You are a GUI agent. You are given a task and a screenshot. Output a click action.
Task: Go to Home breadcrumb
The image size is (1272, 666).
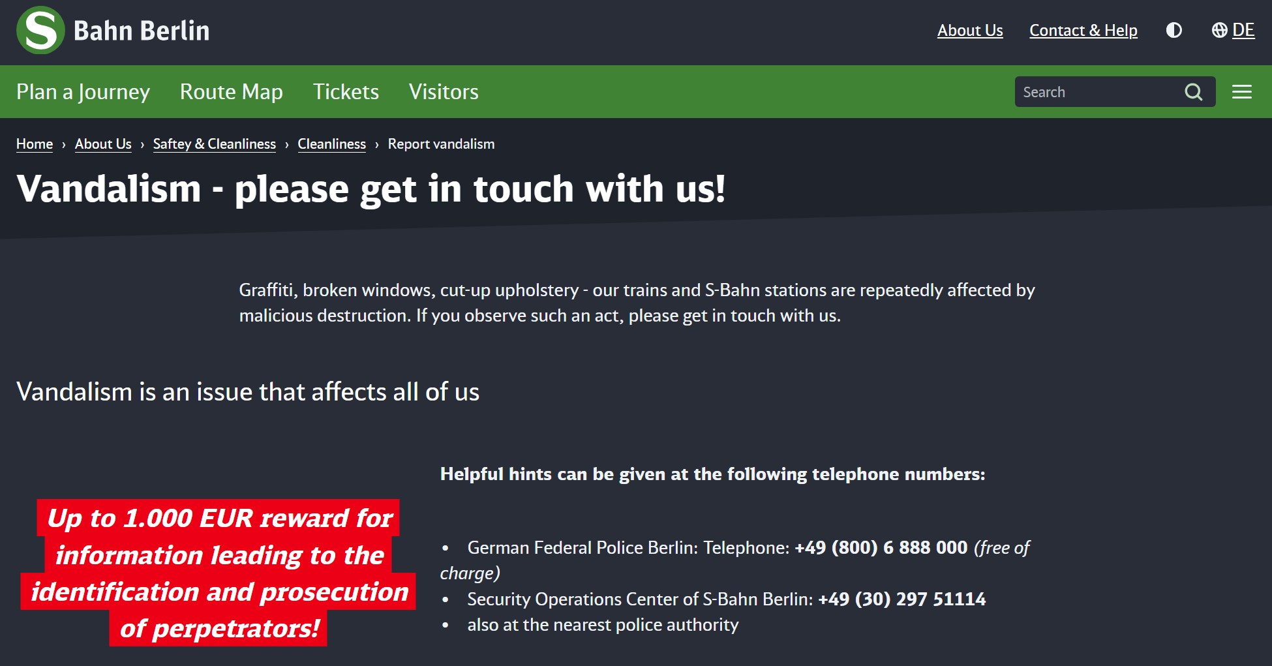coord(35,144)
